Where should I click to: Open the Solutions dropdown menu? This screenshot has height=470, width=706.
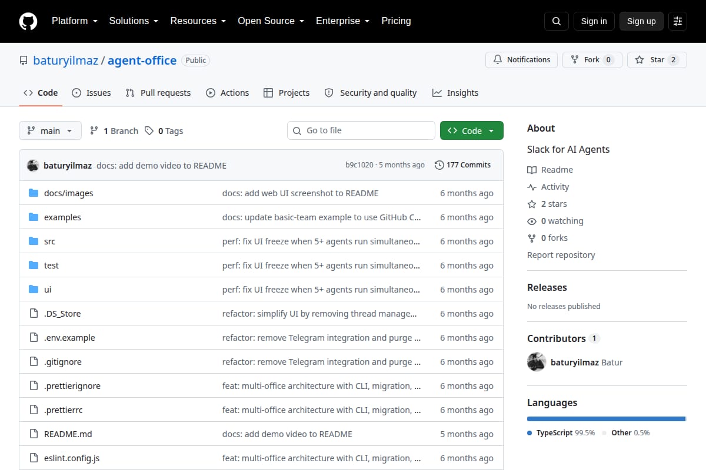tap(134, 21)
